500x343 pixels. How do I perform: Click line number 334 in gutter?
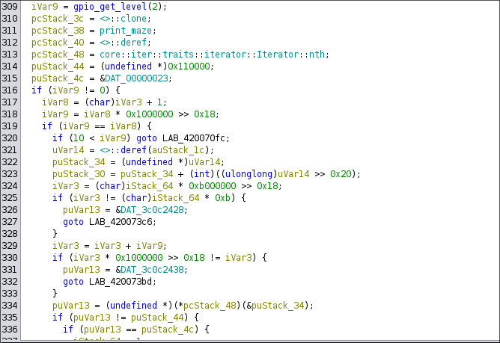coord(13,306)
